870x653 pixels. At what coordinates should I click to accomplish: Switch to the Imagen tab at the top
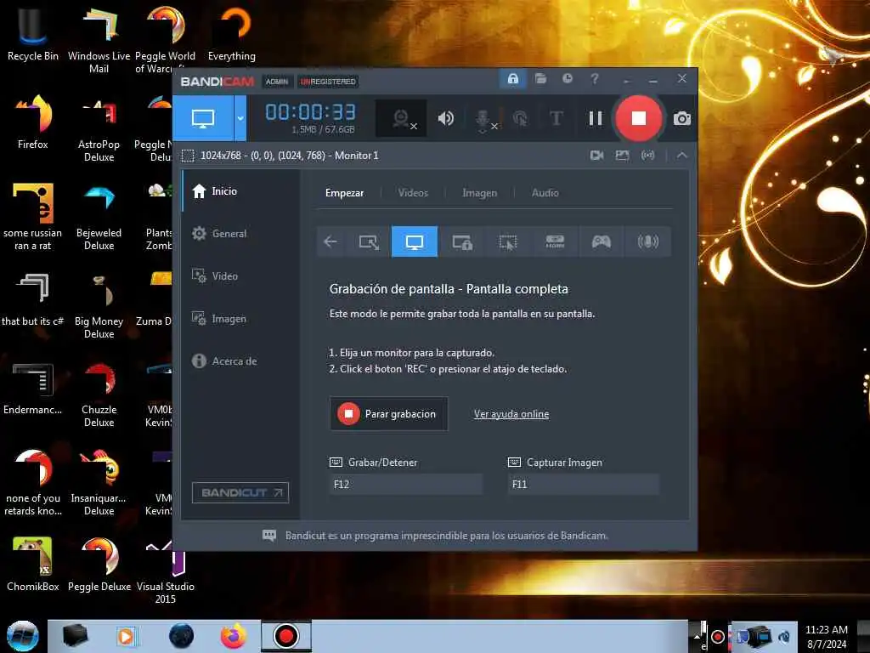click(x=479, y=193)
